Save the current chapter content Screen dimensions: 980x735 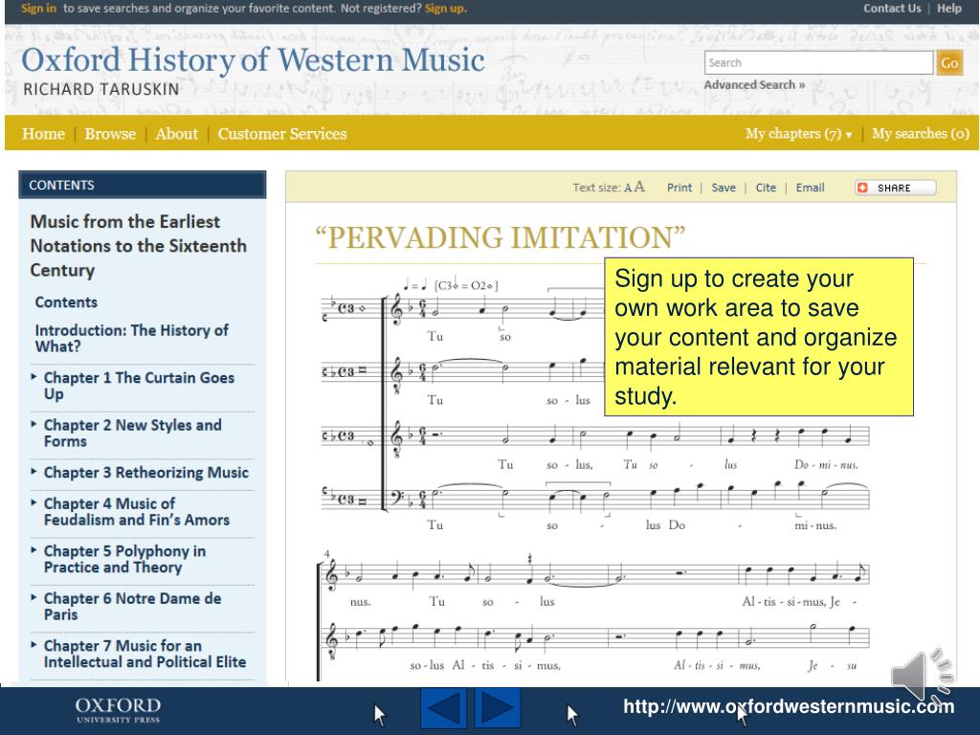724,188
